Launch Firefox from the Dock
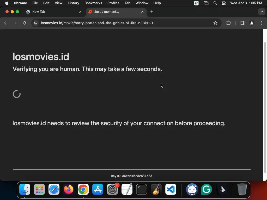 pyautogui.click(x=69, y=189)
